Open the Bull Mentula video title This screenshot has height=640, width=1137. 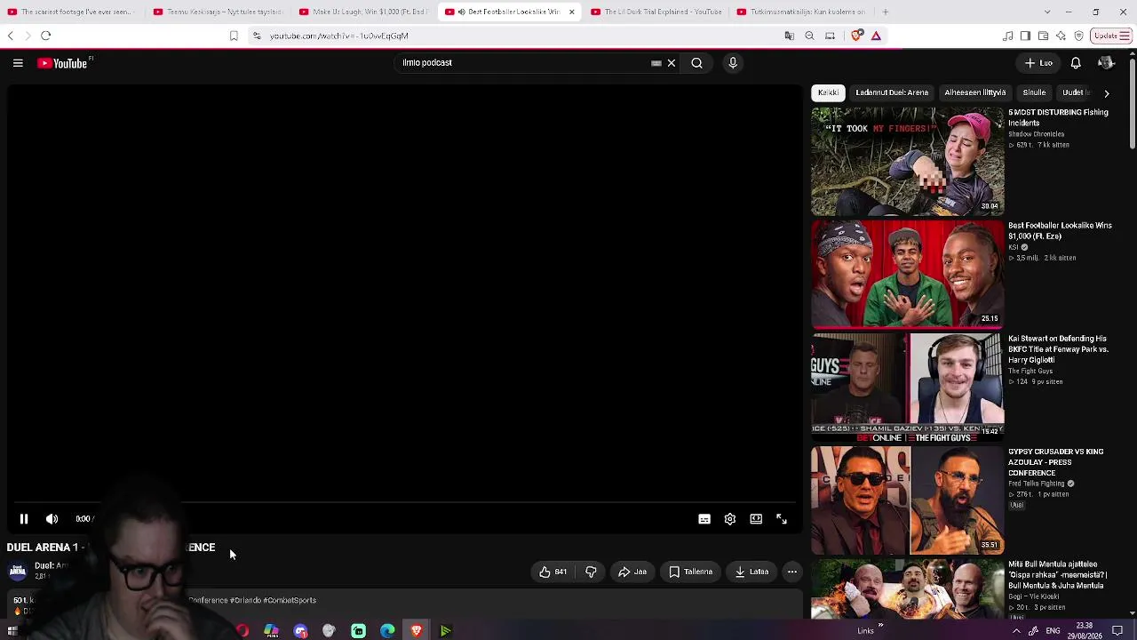tap(1057, 575)
